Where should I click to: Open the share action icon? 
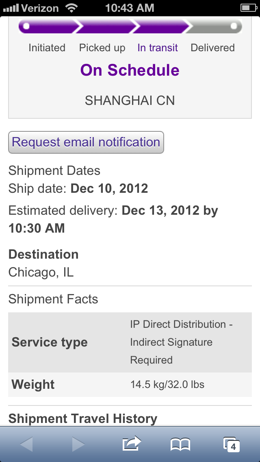coord(132,443)
